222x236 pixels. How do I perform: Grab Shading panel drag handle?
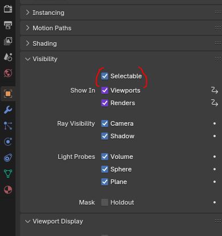click(218, 43)
